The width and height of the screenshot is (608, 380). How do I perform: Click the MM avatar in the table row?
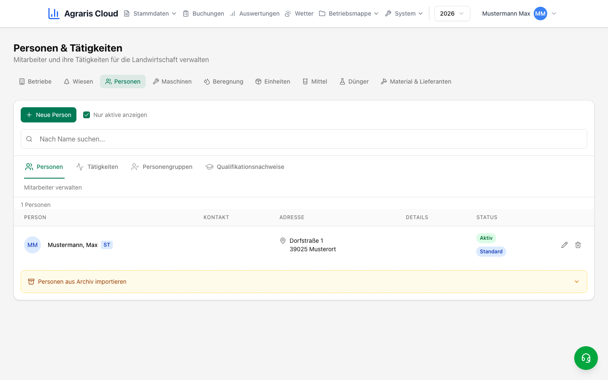33,245
